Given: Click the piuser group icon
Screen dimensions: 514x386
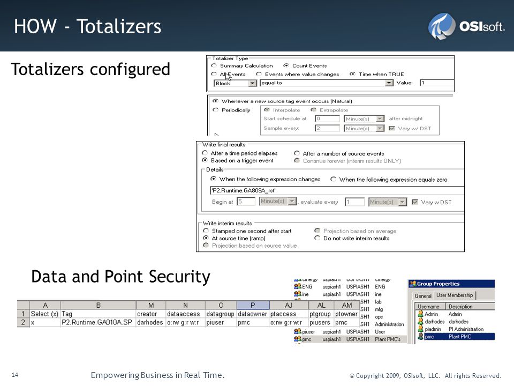Looking at the screenshot, I should pos(298,331).
